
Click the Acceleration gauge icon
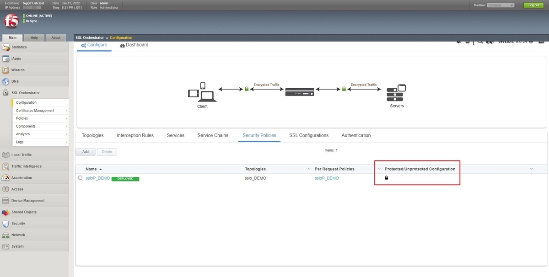coord(5,178)
